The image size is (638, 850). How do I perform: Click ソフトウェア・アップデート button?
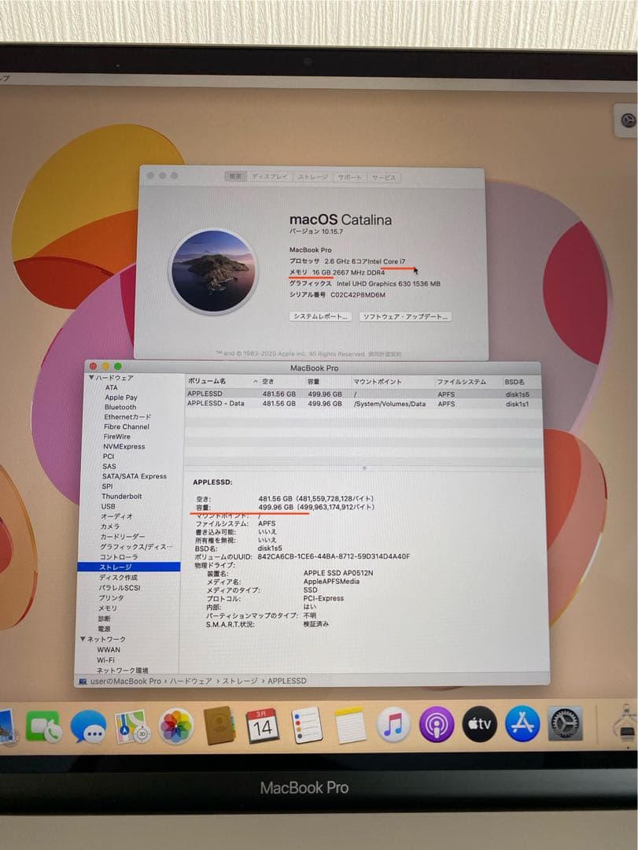[x=405, y=316]
